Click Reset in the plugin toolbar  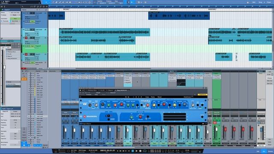(160, 97)
